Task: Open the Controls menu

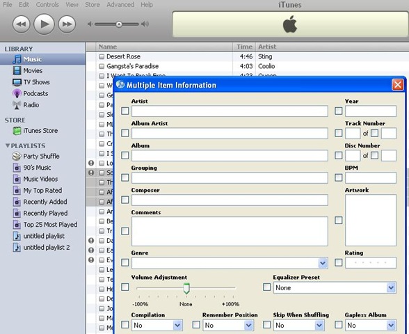Action: 47,4
